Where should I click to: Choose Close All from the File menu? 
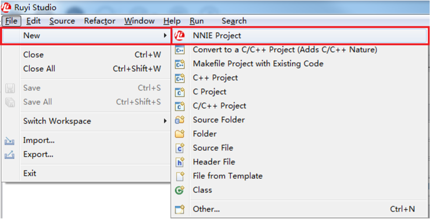point(39,69)
